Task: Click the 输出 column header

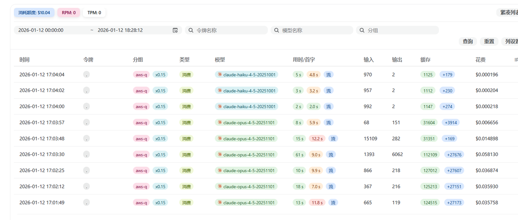Action: click(x=397, y=60)
